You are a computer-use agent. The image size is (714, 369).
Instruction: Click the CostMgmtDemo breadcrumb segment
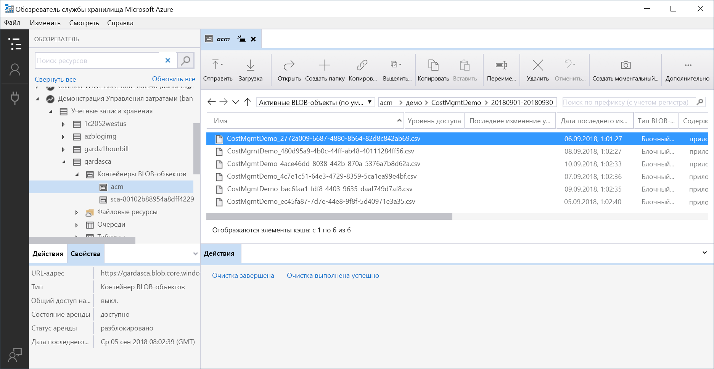[456, 103]
